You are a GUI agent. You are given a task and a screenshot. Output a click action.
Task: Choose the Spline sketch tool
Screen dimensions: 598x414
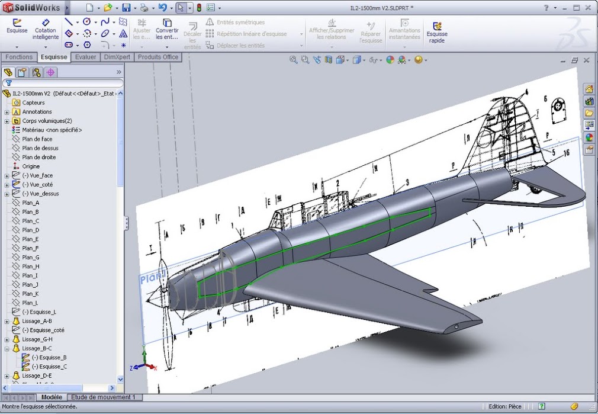(105, 22)
